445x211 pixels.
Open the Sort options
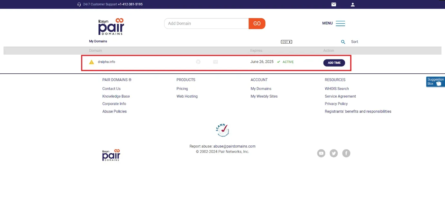tap(355, 42)
